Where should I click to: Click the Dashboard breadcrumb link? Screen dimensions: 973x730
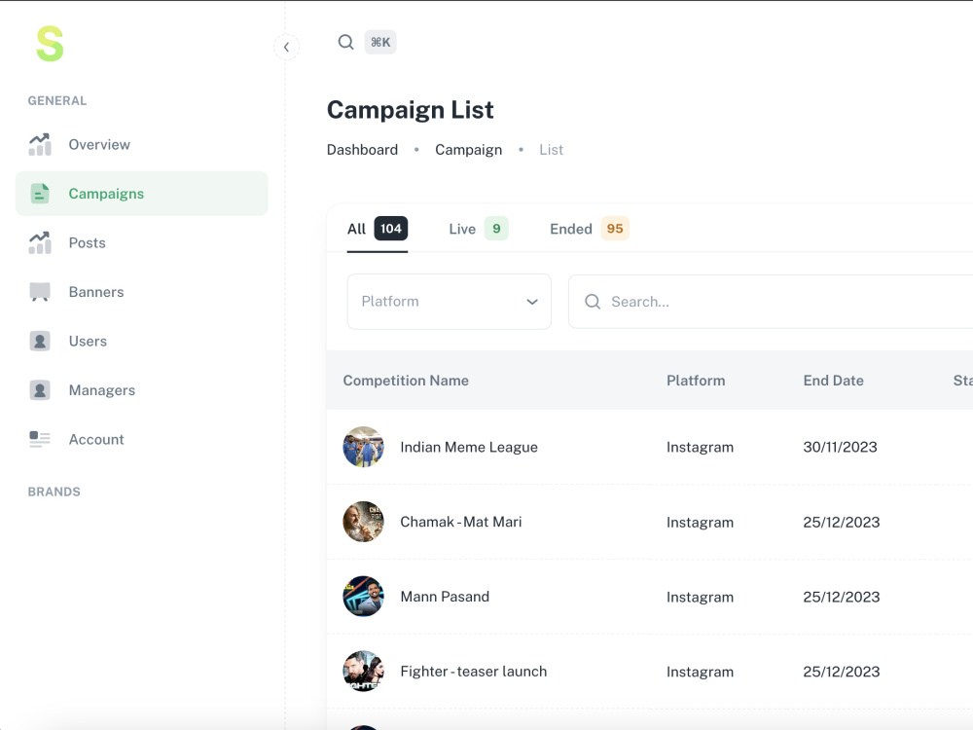tap(362, 150)
